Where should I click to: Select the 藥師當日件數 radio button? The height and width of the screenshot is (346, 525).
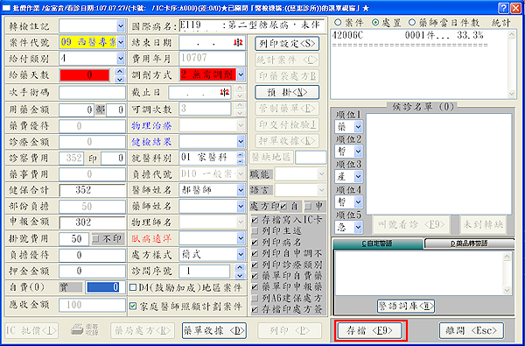click(412, 23)
